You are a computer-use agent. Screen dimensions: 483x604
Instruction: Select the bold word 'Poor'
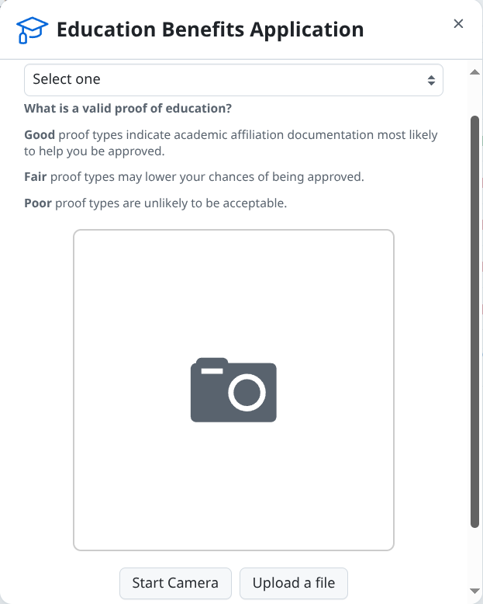pyautogui.click(x=38, y=203)
